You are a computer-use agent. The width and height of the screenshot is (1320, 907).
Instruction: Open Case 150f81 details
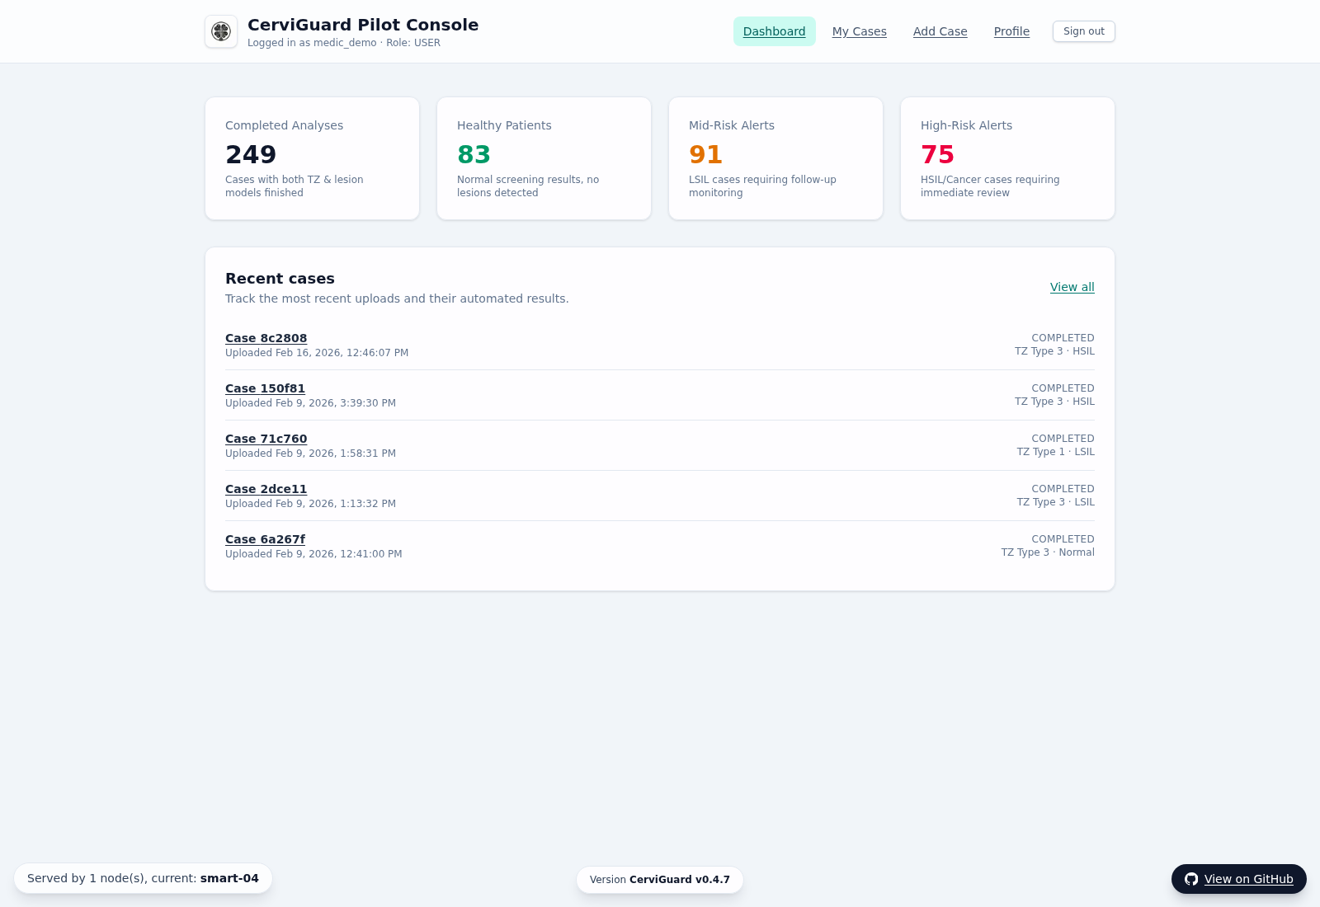tap(264, 388)
